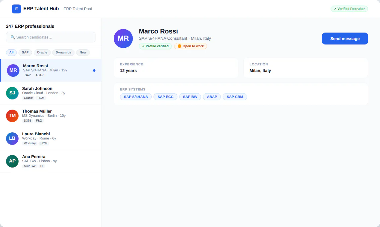Click the D365 tag on Thomas Müller
This screenshot has width=380, height=227.
pyautogui.click(x=28, y=121)
